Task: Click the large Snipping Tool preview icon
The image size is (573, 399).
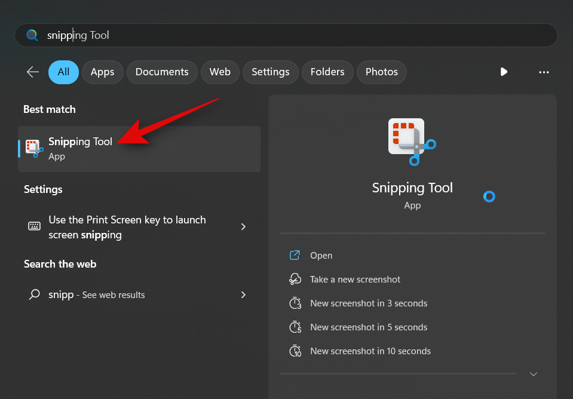Action: (412, 141)
